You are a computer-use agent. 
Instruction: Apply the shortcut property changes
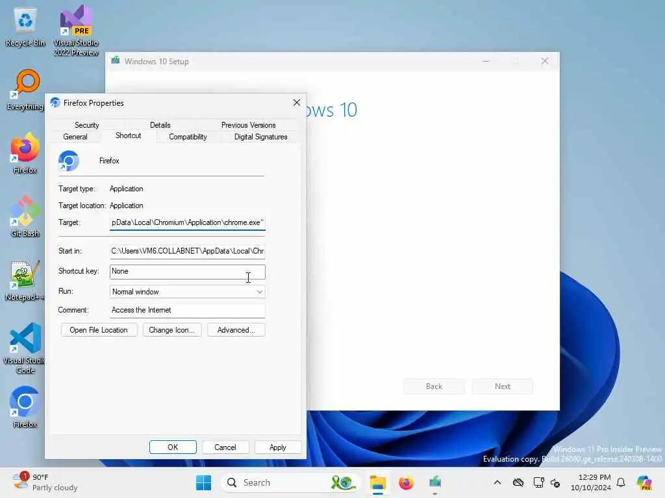tap(278, 447)
